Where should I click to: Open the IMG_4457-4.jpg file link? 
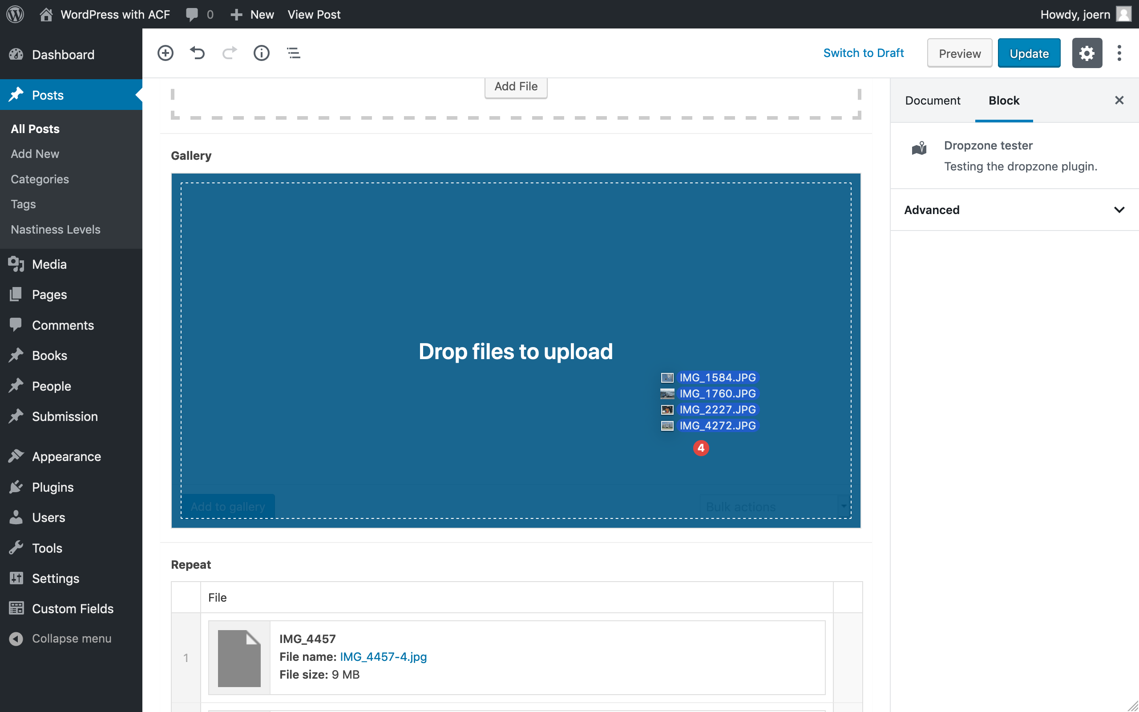(x=383, y=656)
